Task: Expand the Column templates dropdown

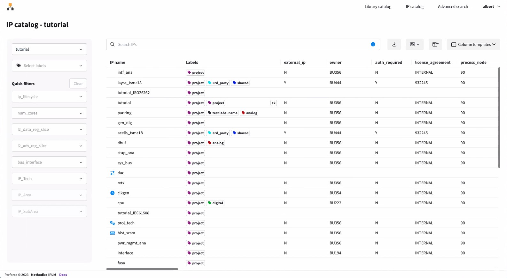Action: coord(473,44)
